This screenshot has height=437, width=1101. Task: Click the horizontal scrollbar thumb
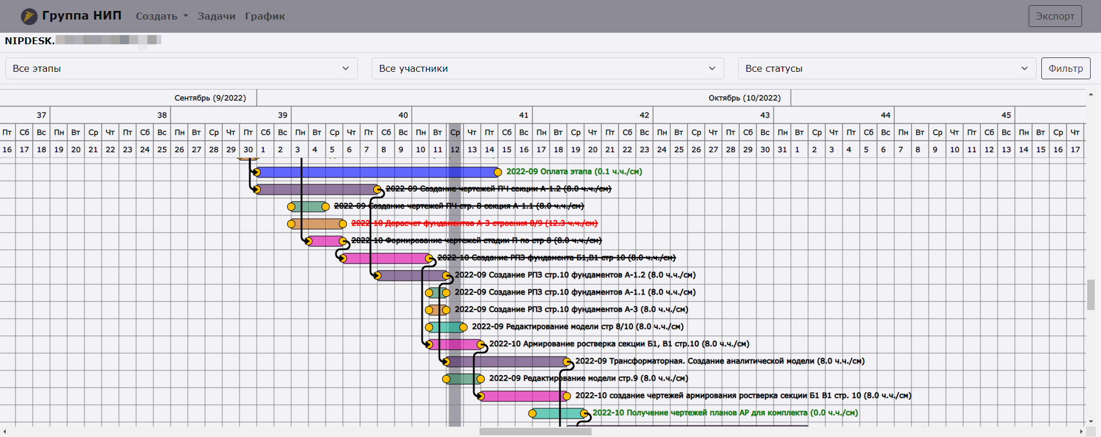(535, 431)
